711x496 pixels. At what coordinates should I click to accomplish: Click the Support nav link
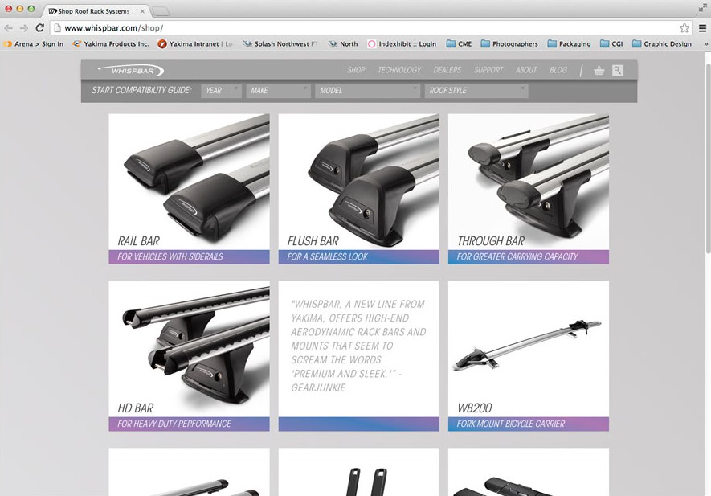point(488,71)
